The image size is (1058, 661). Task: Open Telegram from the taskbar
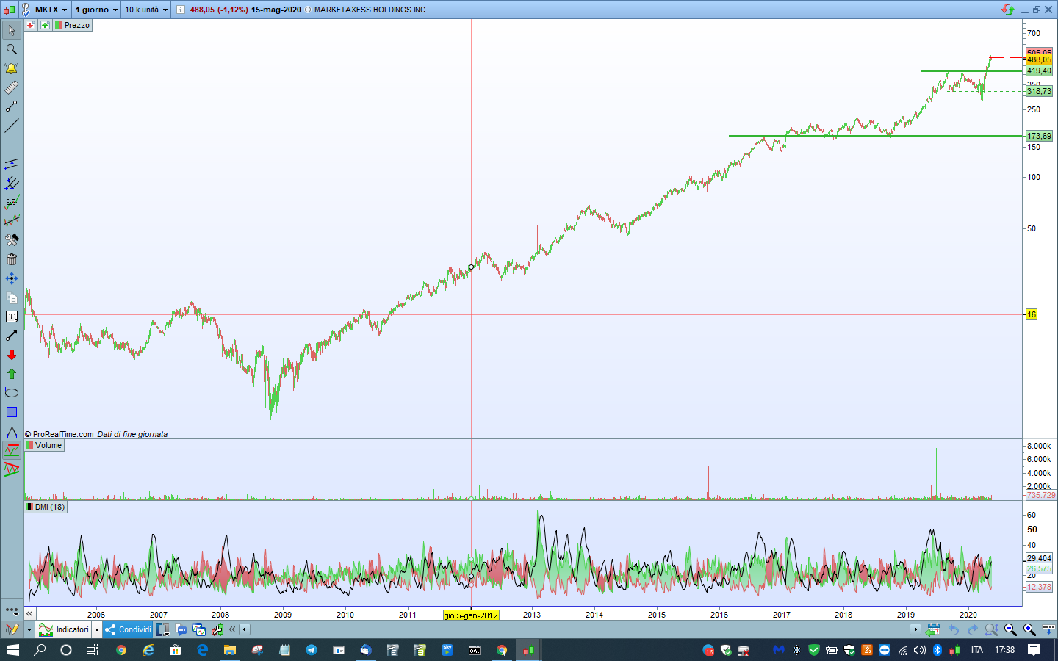tap(312, 650)
